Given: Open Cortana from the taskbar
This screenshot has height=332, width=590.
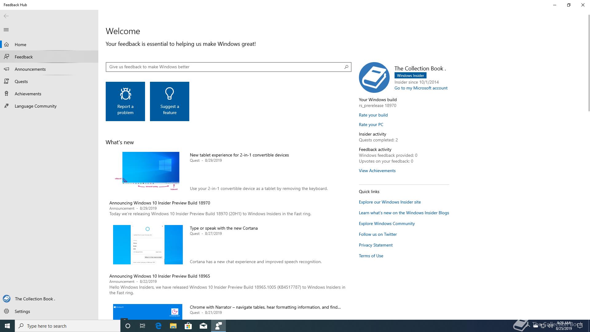Looking at the screenshot, I should pos(128,326).
